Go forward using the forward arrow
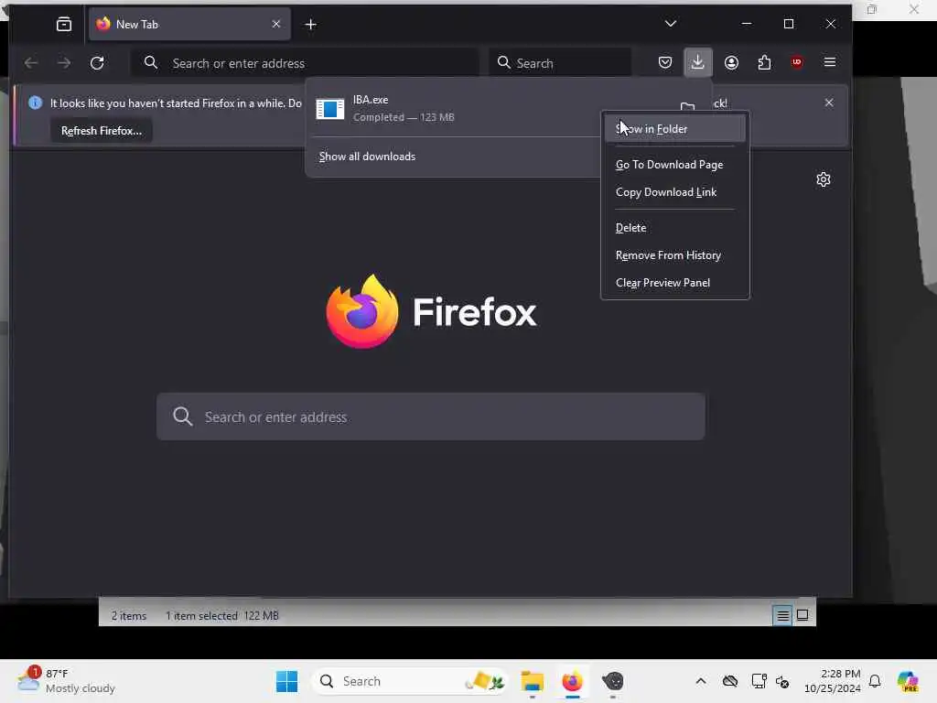 pyautogui.click(x=64, y=63)
